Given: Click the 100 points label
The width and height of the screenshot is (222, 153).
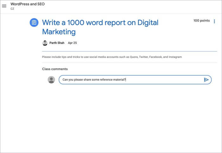Looking at the screenshot, I should tap(201, 21).
